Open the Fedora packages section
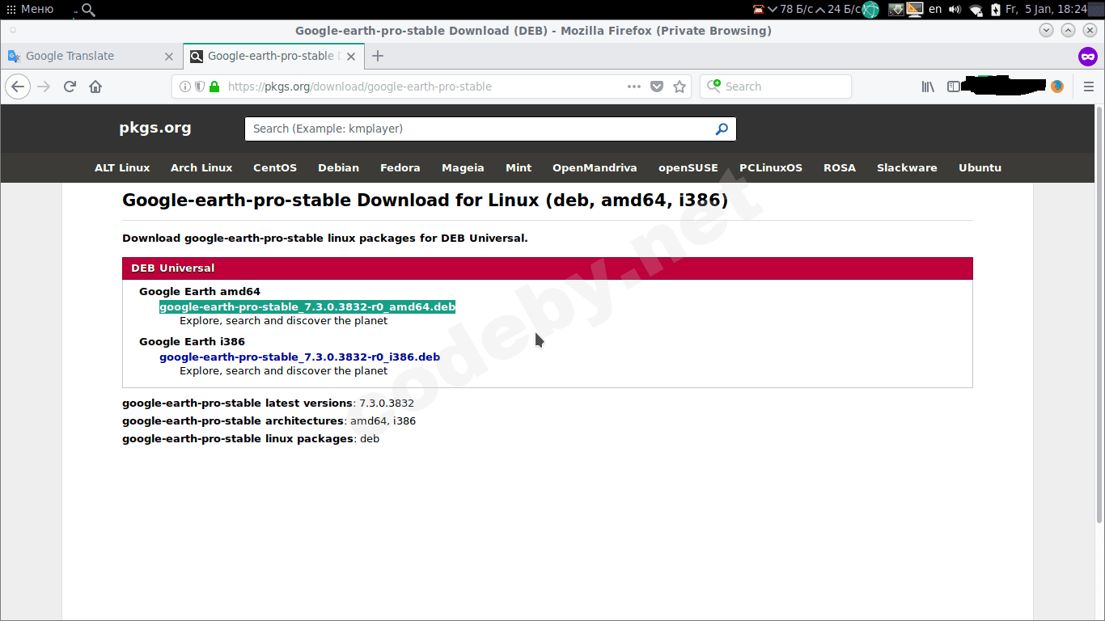The height and width of the screenshot is (621, 1105). click(x=400, y=168)
